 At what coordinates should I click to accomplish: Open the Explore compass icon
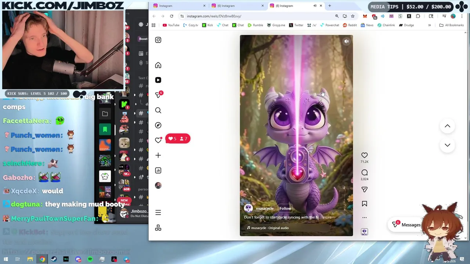coord(158,125)
